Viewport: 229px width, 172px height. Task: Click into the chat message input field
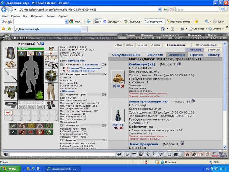tap(62, 154)
